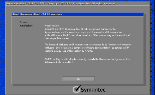Click the 'Broadcom Inc.' manufacturer value
Screen dimensions: 155x95
(52, 26)
